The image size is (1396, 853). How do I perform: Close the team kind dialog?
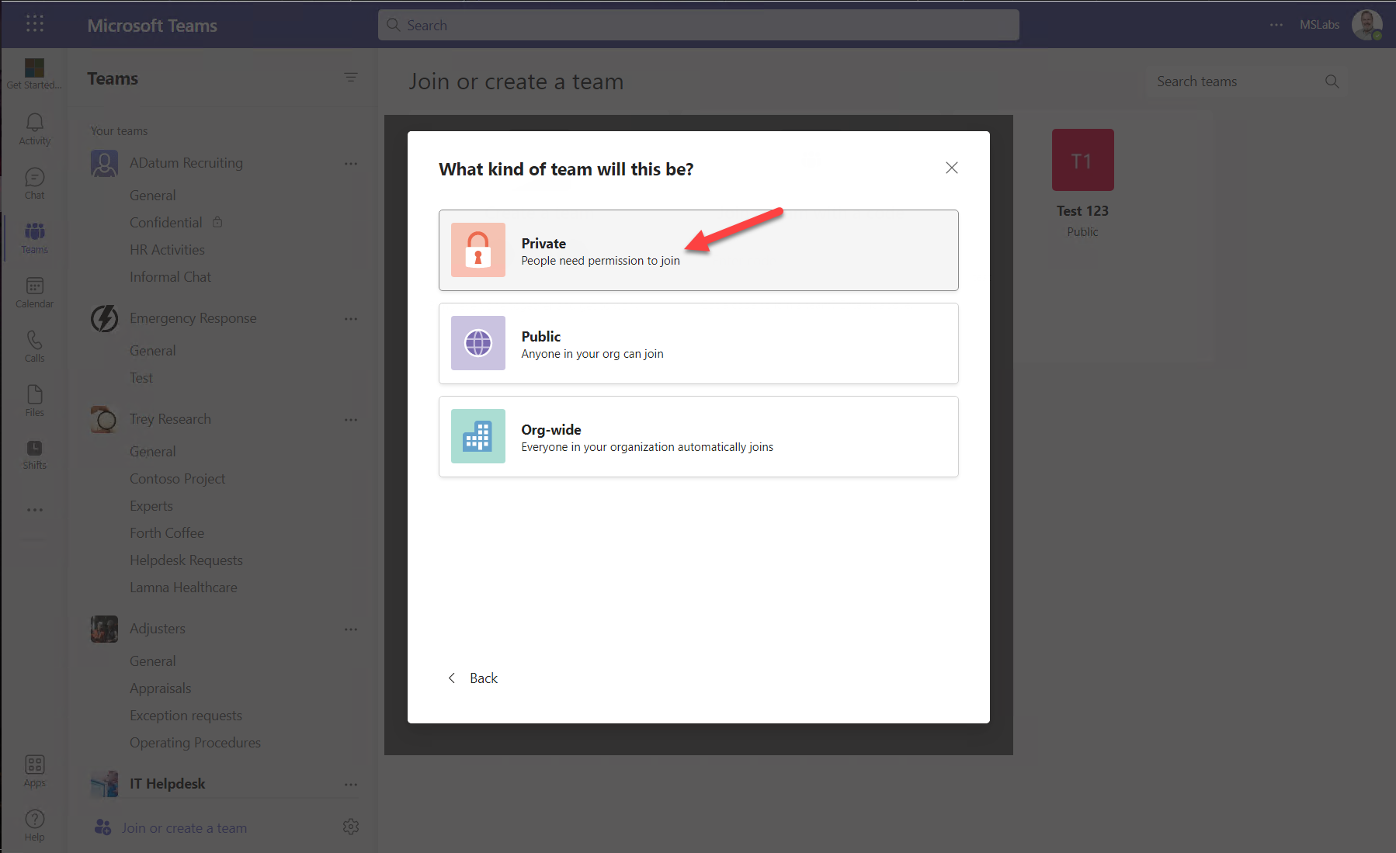tap(952, 168)
